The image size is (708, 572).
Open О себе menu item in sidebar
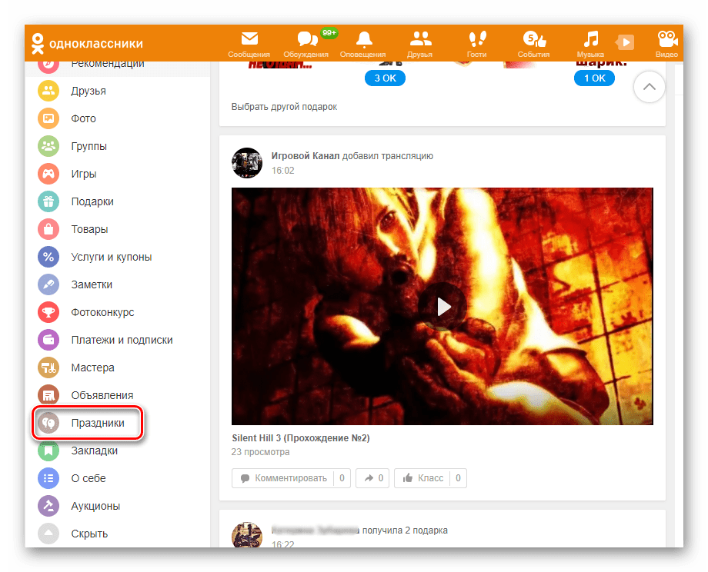tap(88, 478)
